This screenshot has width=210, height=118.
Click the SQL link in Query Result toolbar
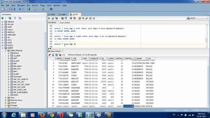pos(64,55)
